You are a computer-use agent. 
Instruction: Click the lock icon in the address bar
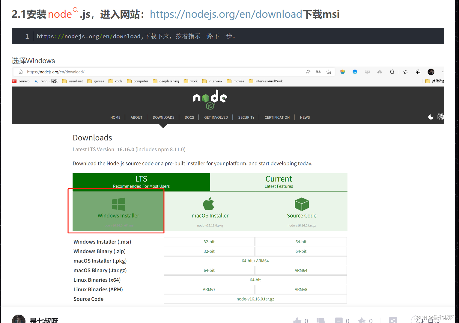tap(21, 72)
